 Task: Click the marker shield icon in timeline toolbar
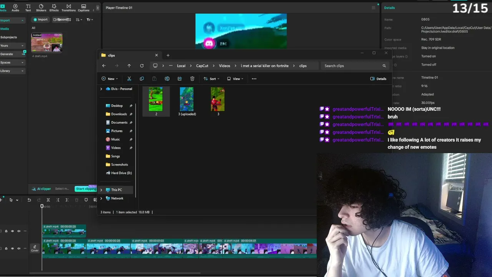[x=86, y=200]
